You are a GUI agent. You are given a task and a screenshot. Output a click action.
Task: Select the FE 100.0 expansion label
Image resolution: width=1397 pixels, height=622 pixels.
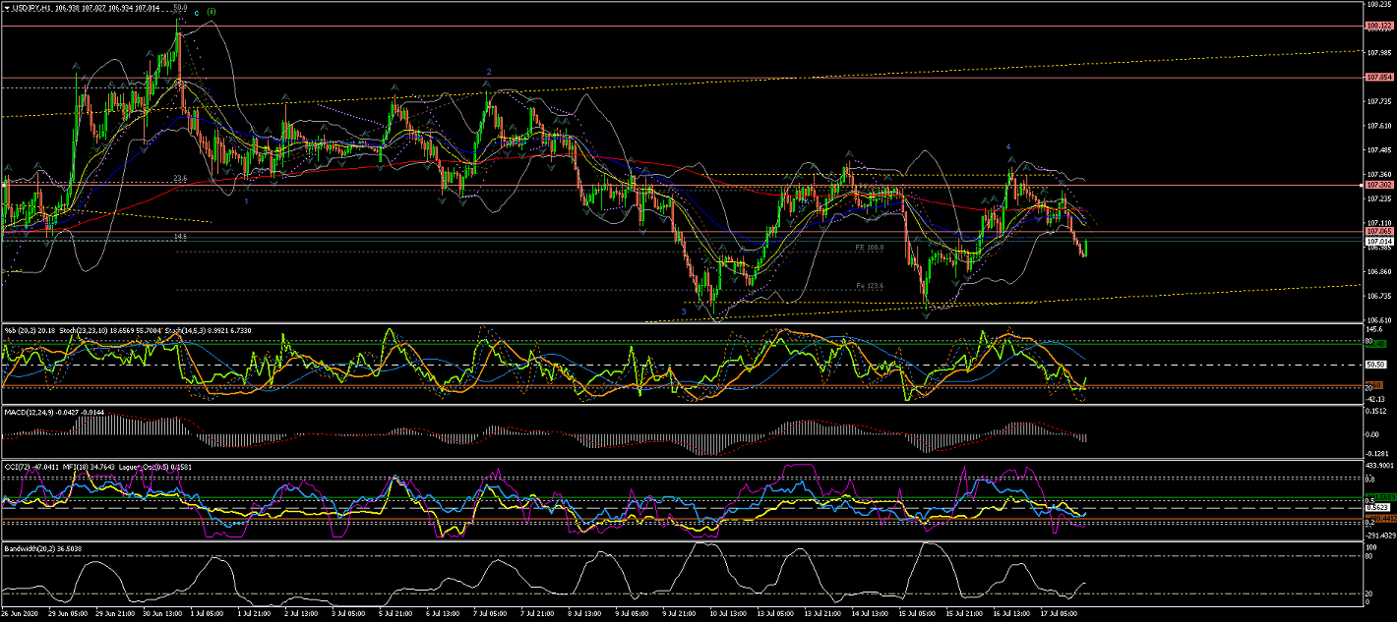pyautogui.click(x=869, y=248)
